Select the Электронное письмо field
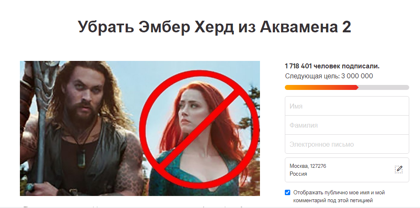 347,144
